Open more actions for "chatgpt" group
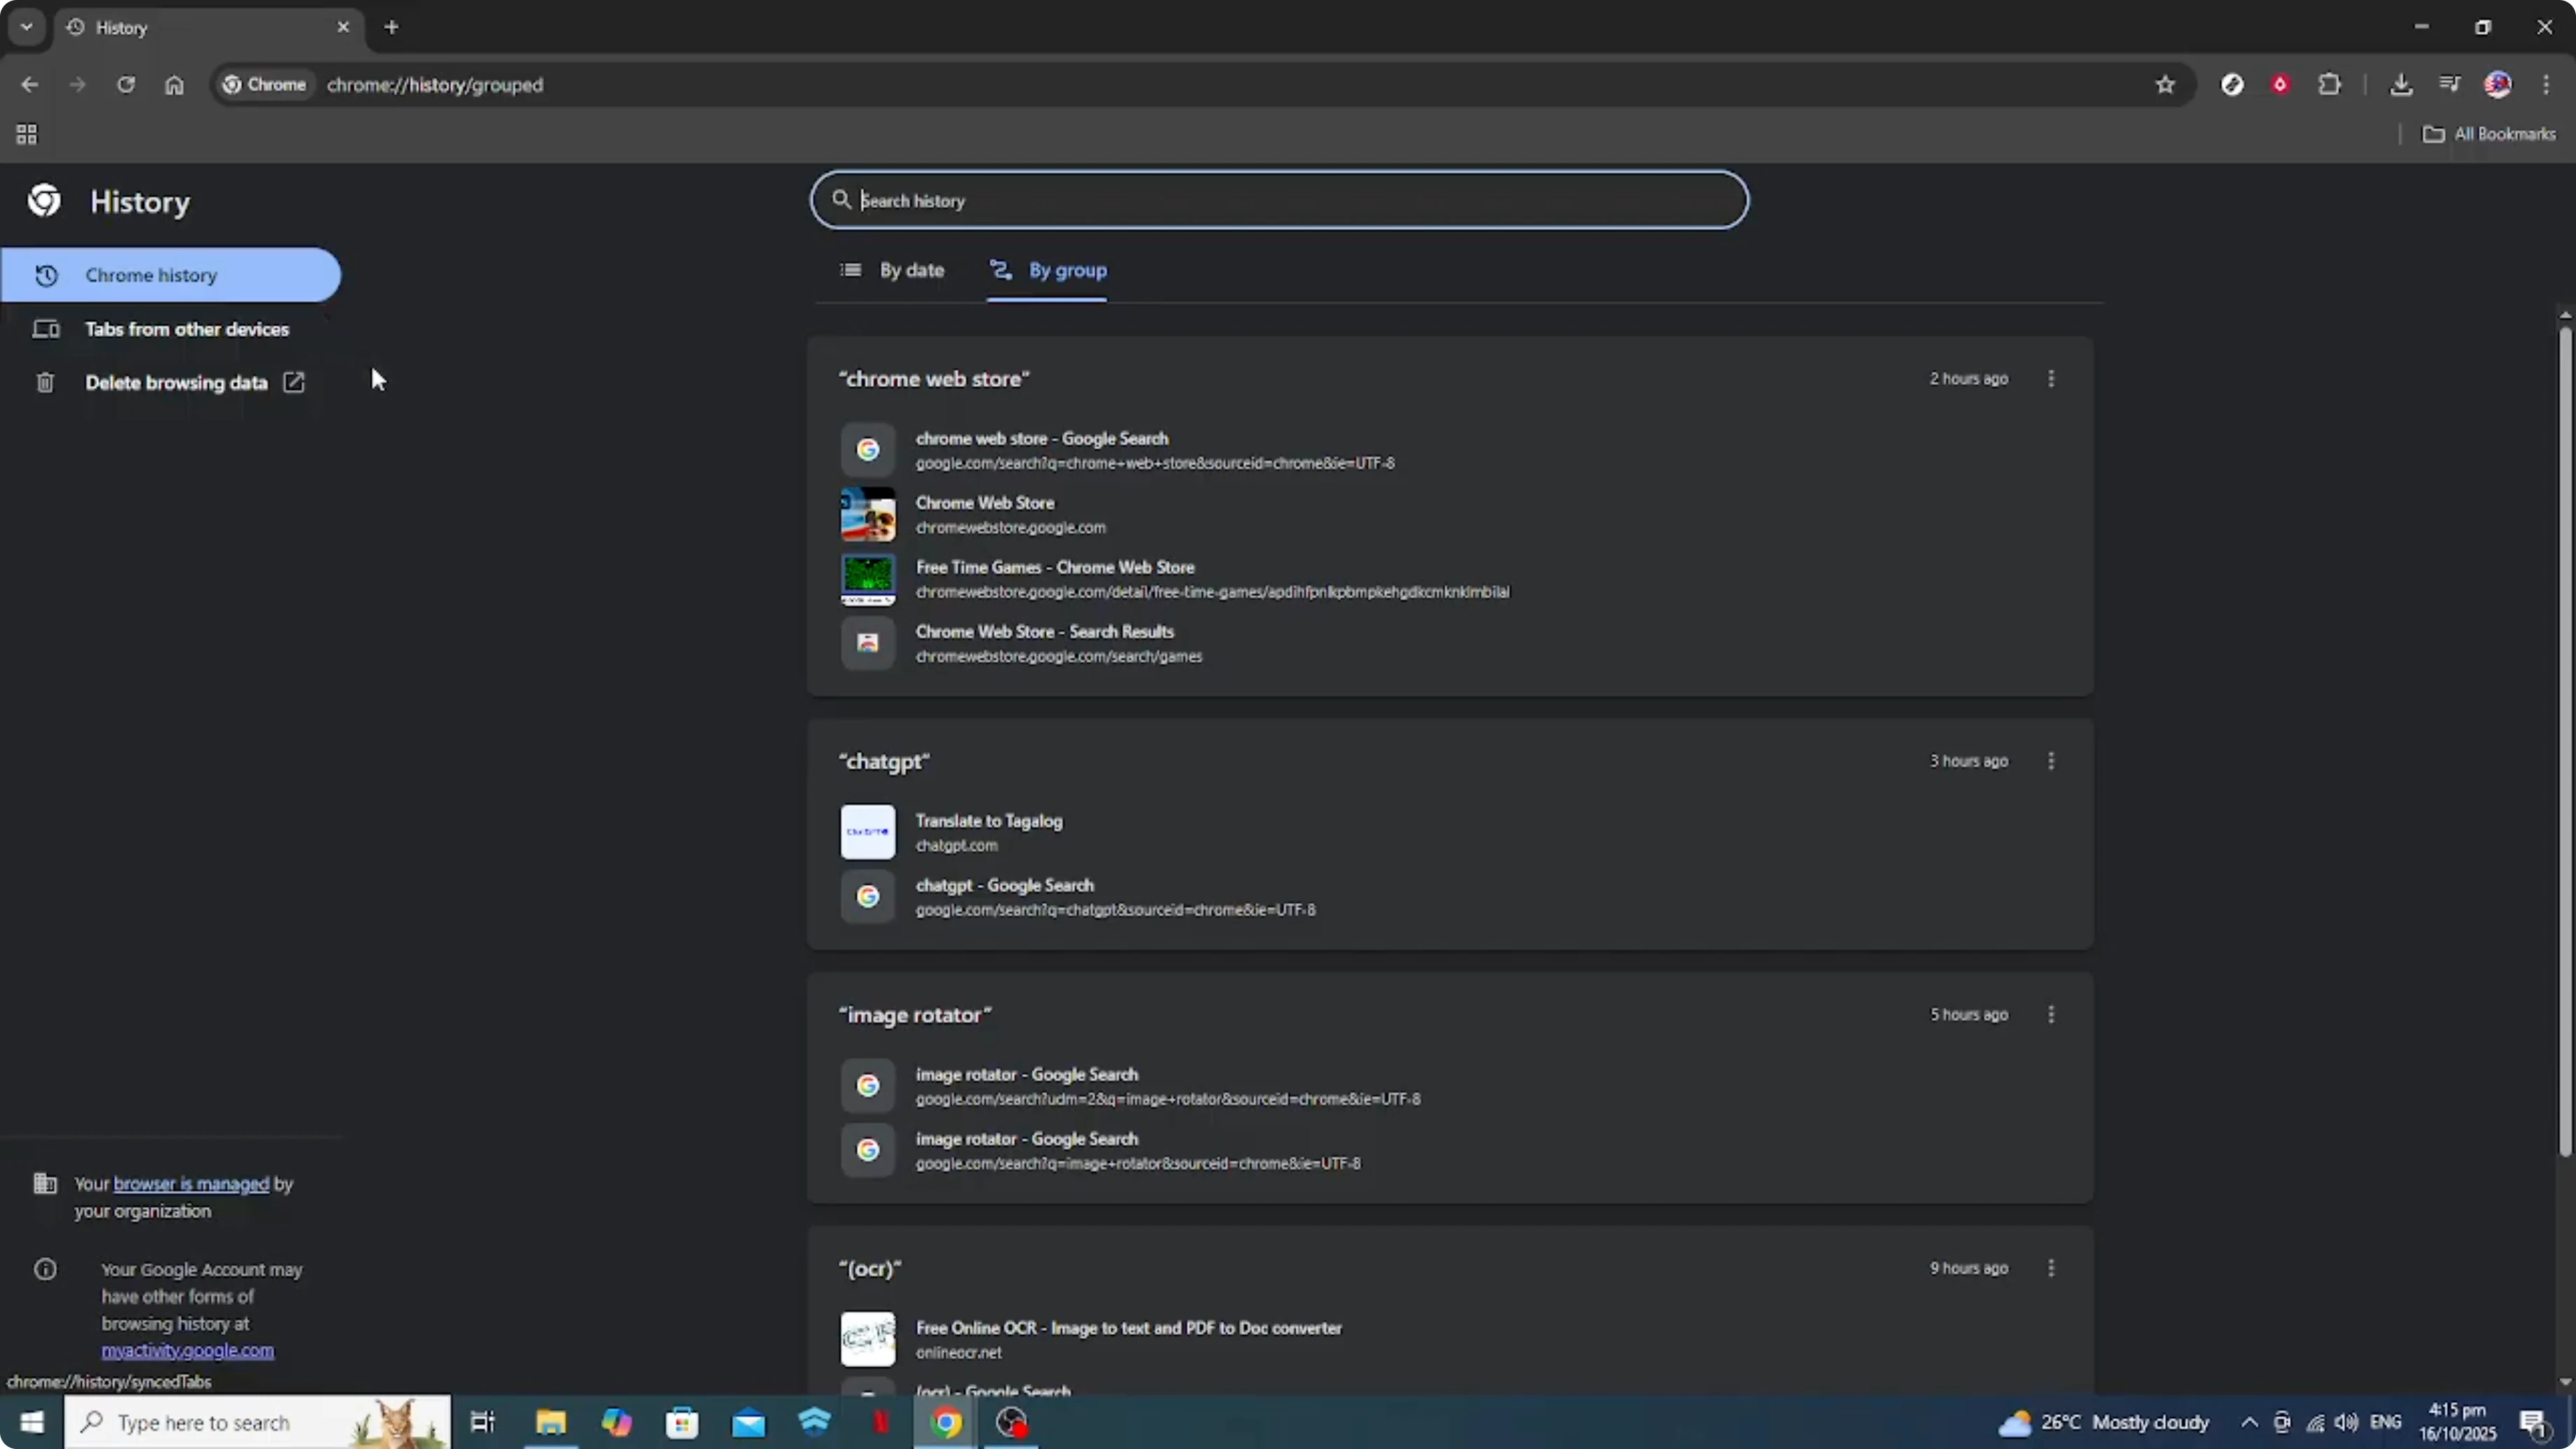Image resolution: width=2576 pixels, height=1449 pixels. [x=2050, y=761]
